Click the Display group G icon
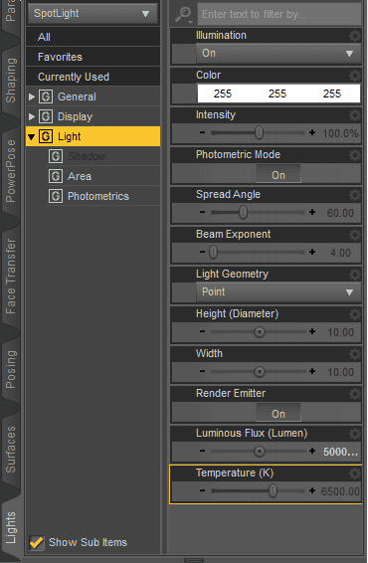Screen dimensions: 368x563 [46, 116]
